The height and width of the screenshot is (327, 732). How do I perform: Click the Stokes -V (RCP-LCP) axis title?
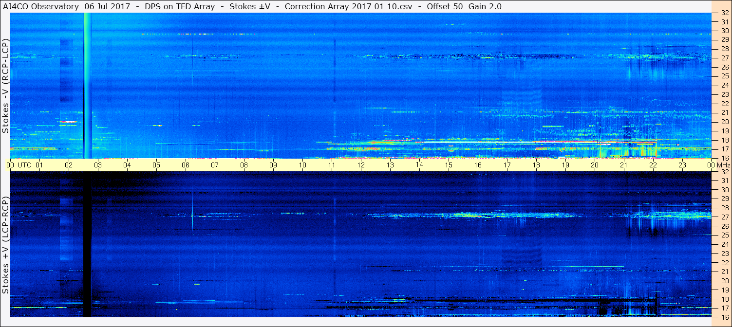[5, 86]
